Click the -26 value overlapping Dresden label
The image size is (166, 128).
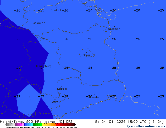(x=89, y=96)
